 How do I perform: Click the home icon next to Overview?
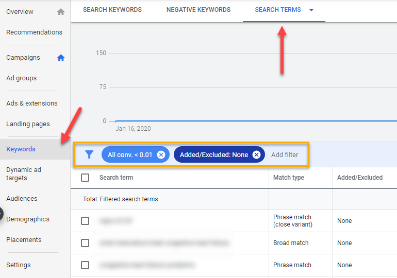61,12
